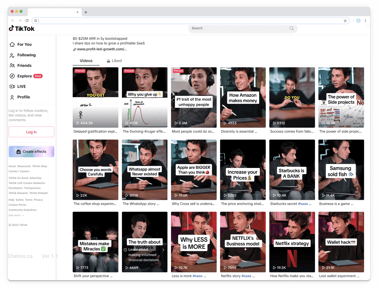Open How Amazon makes money video
Screen dimensions: 378x289
(x=243, y=97)
